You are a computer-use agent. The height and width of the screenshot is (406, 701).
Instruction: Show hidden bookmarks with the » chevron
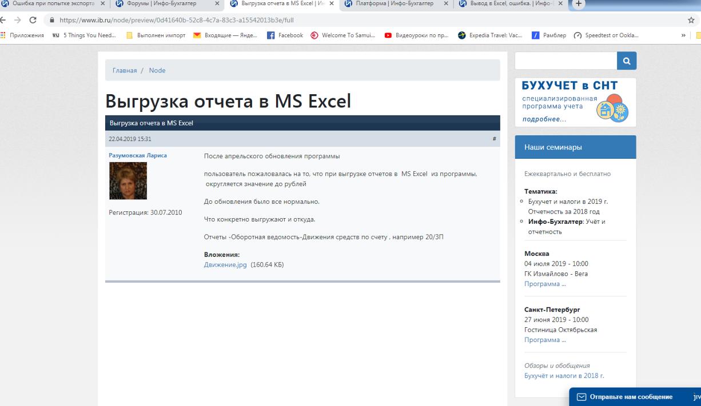click(x=683, y=35)
